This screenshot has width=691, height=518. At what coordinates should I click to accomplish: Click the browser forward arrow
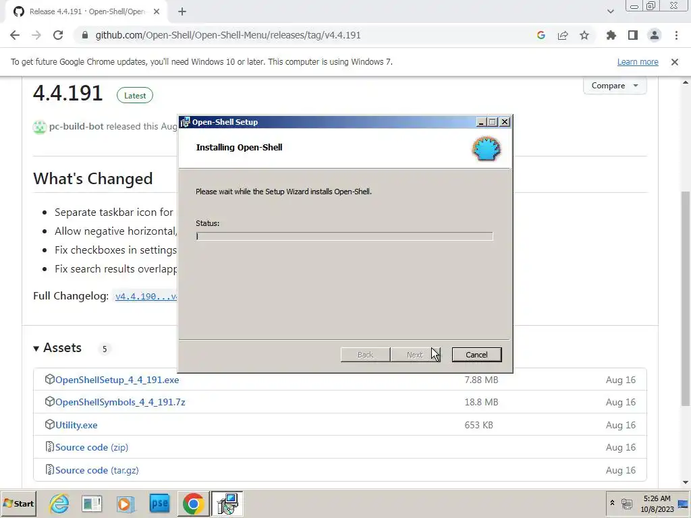36,35
